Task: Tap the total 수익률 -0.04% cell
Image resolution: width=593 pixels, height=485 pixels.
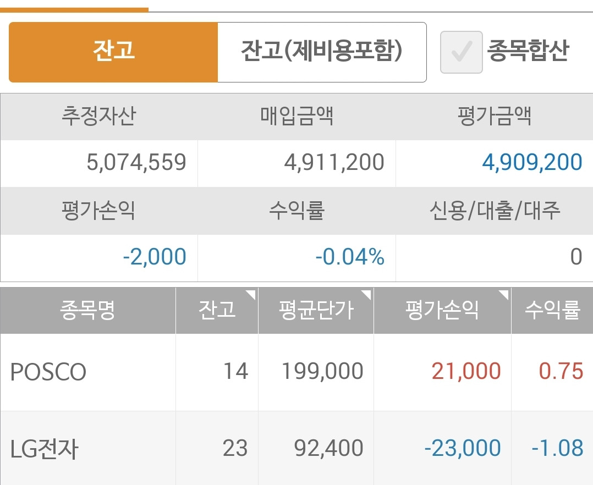Action: click(350, 257)
